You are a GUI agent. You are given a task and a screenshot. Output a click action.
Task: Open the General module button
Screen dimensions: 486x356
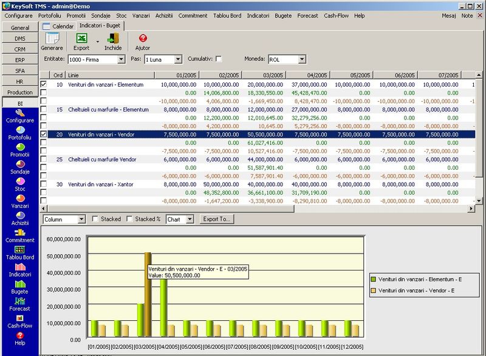pyautogui.click(x=20, y=27)
